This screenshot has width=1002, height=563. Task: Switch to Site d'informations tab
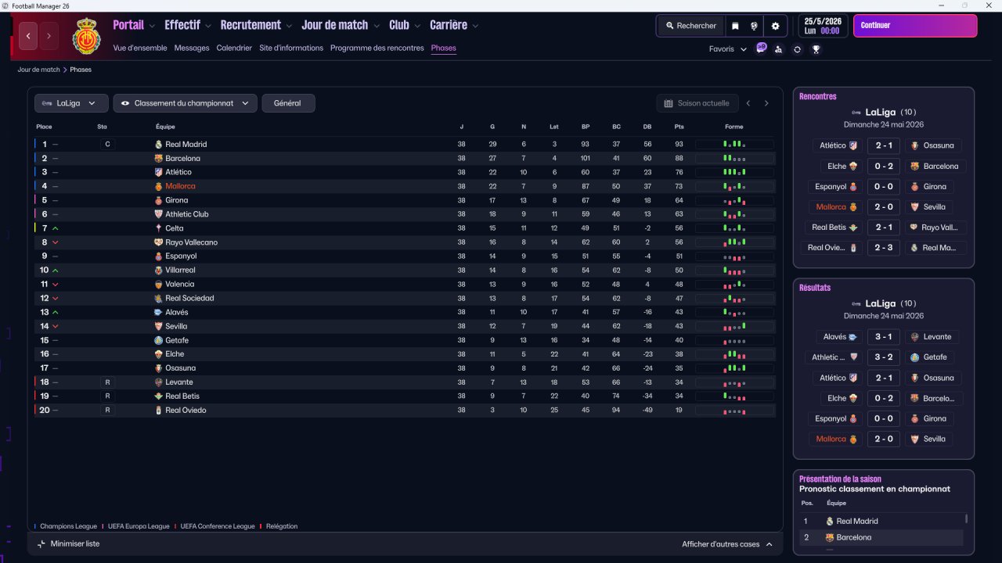(291, 48)
